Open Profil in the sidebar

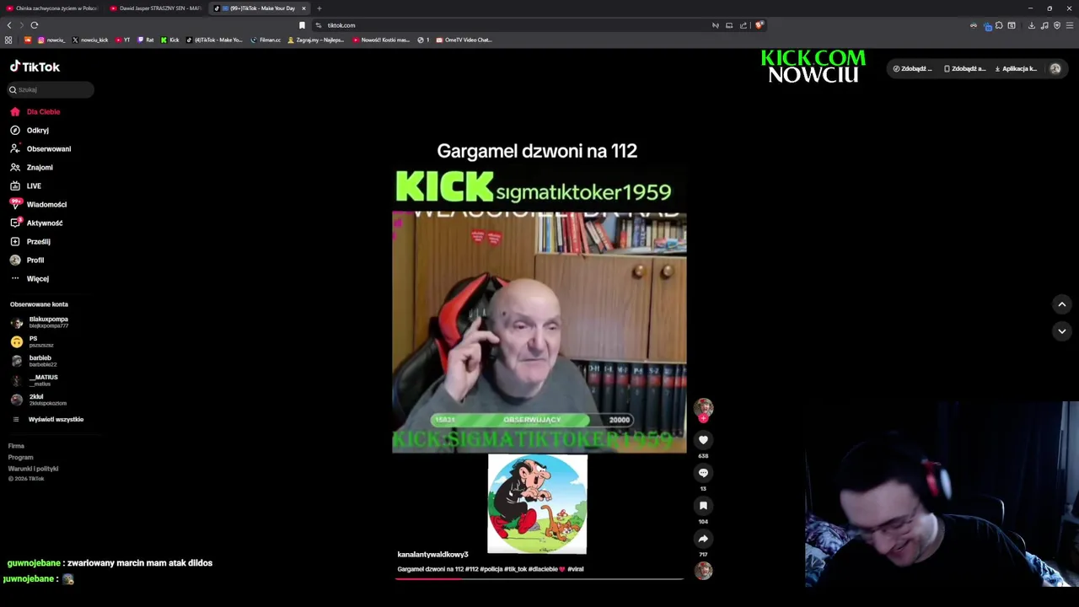[x=27, y=261]
